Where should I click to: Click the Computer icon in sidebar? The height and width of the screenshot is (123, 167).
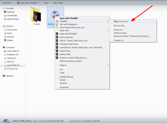point(4,47)
